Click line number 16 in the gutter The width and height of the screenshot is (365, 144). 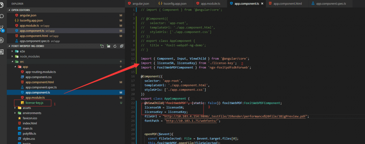(x=133, y=76)
